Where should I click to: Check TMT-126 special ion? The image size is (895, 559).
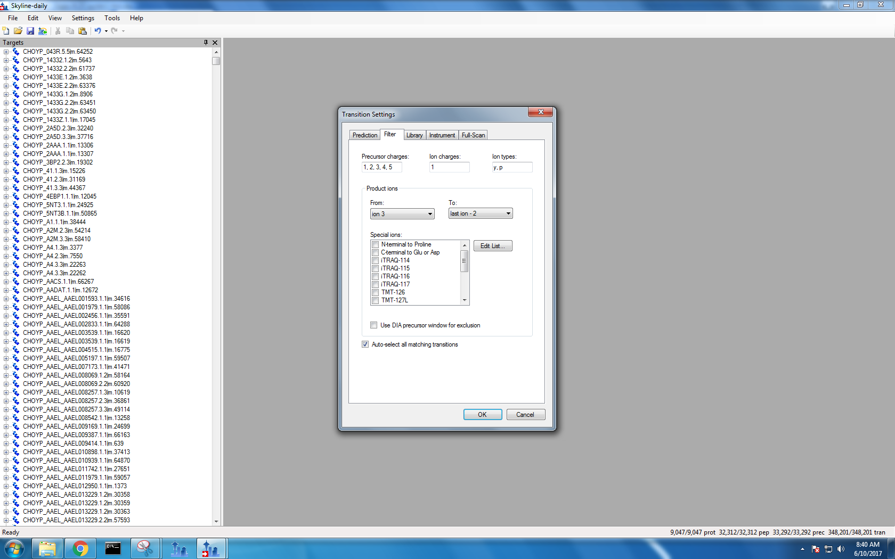(375, 293)
